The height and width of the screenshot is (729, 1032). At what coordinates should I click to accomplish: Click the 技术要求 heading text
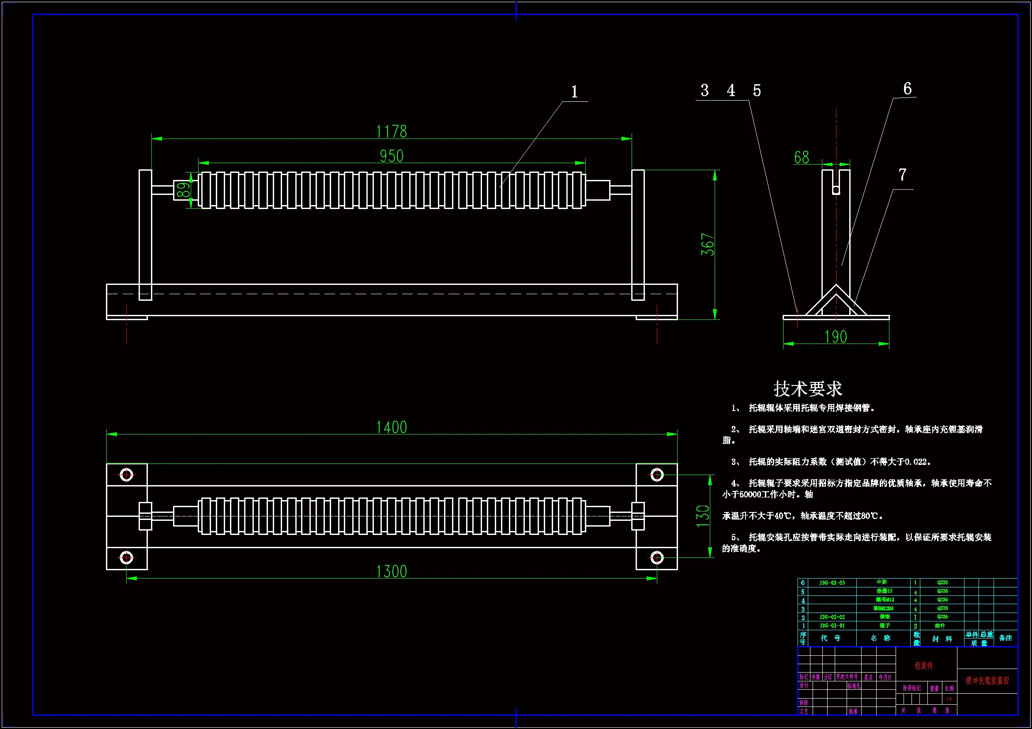coord(808,389)
